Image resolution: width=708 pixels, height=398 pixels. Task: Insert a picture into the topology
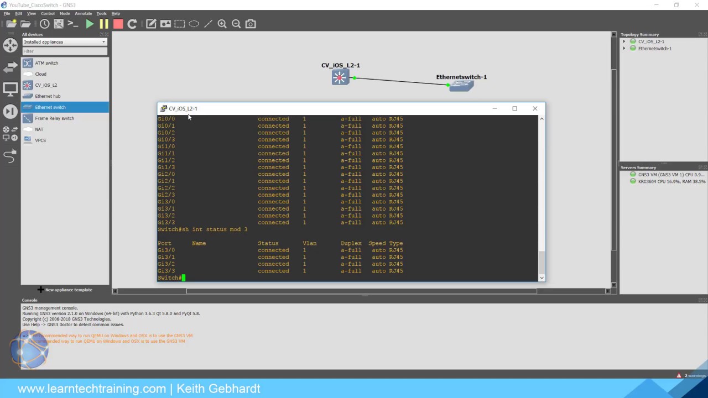tap(165, 24)
